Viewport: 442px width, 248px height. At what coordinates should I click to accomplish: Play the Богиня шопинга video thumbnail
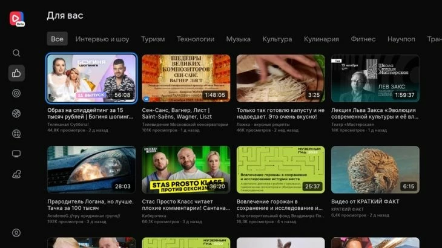[91, 78]
